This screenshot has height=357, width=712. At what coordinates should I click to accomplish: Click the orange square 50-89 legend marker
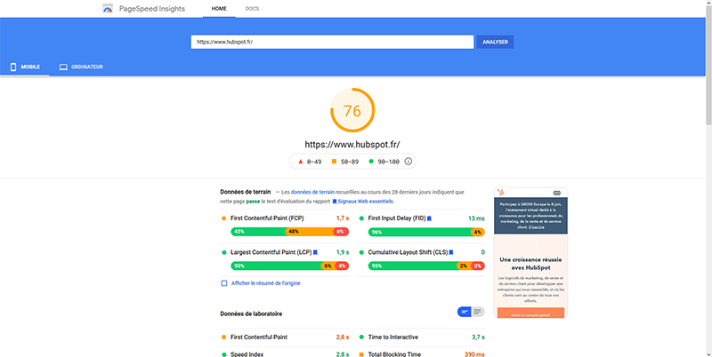[x=335, y=162]
